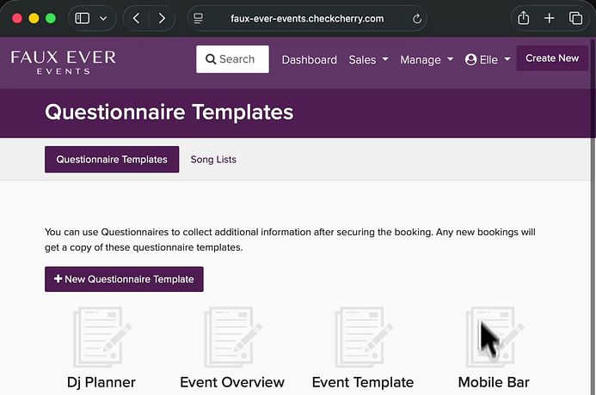Viewport: 596px width, 395px height.
Task: Expand the Sales dropdown menu
Action: click(368, 59)
